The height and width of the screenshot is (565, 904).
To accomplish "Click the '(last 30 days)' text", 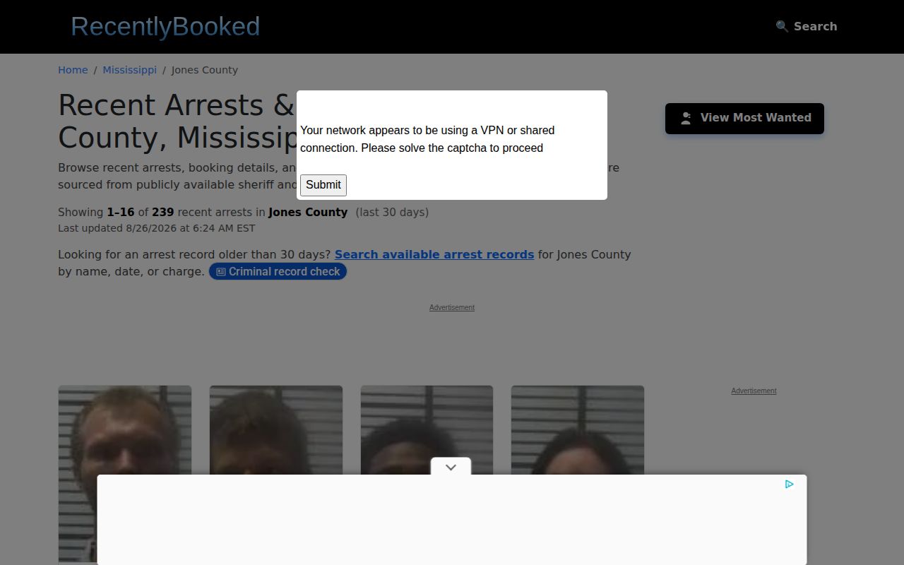I will click(392, 212).
